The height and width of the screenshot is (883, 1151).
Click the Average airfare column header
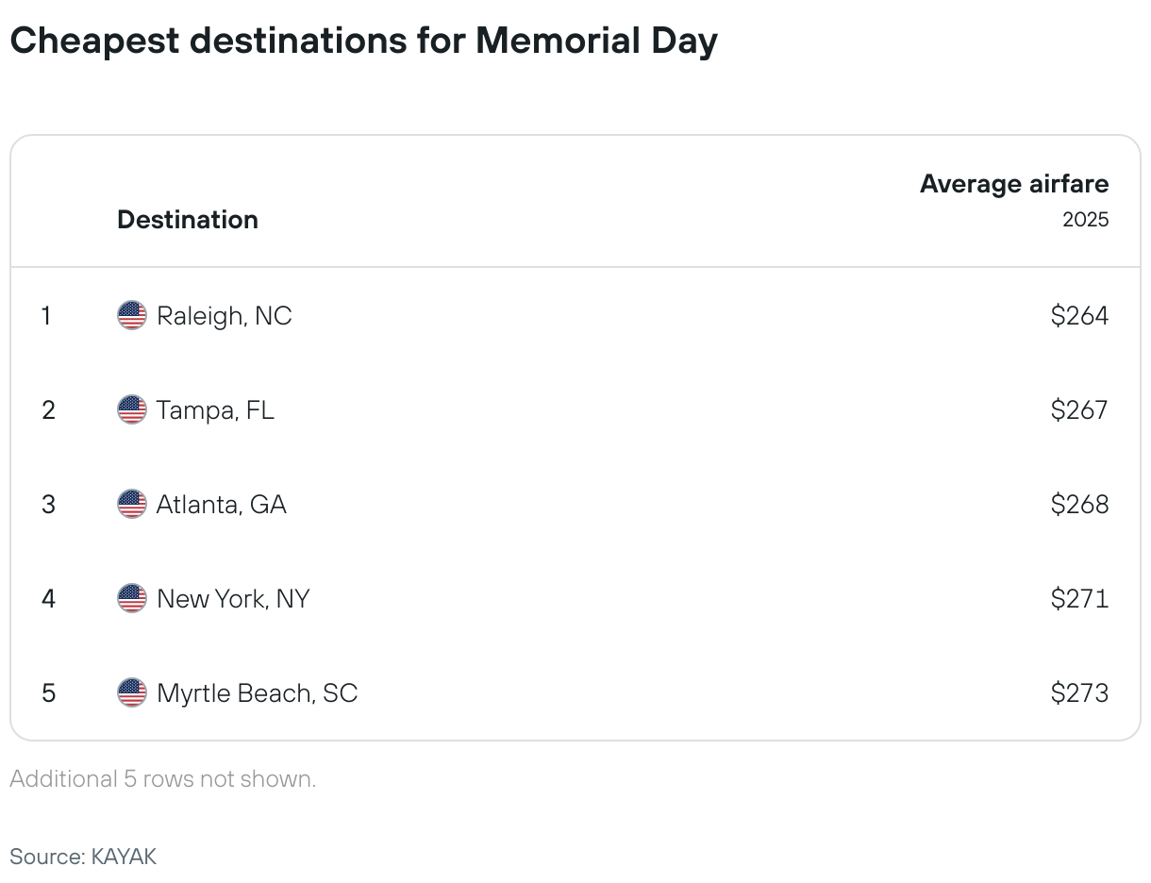(x=1014, y=184)
